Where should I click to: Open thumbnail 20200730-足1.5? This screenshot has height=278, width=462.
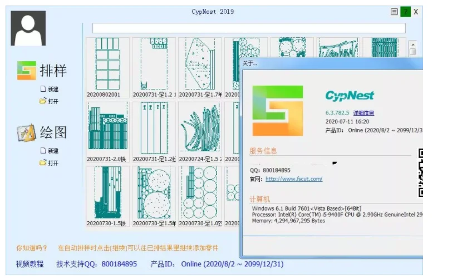pos(154,196)
